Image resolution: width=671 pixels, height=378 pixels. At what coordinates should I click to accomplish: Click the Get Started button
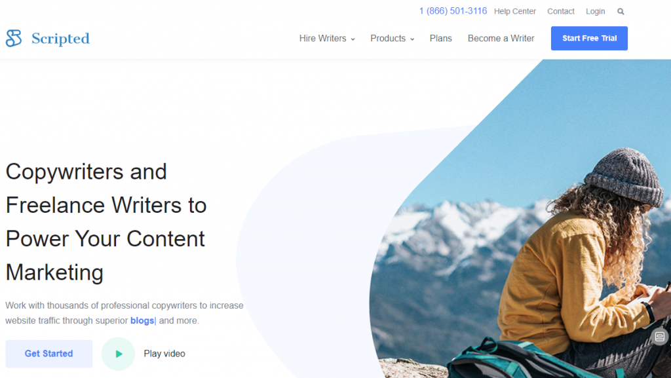tap(48, 354)
